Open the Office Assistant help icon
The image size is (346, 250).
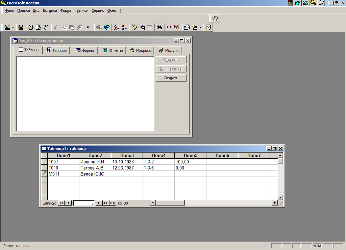(x=208, y=27)
